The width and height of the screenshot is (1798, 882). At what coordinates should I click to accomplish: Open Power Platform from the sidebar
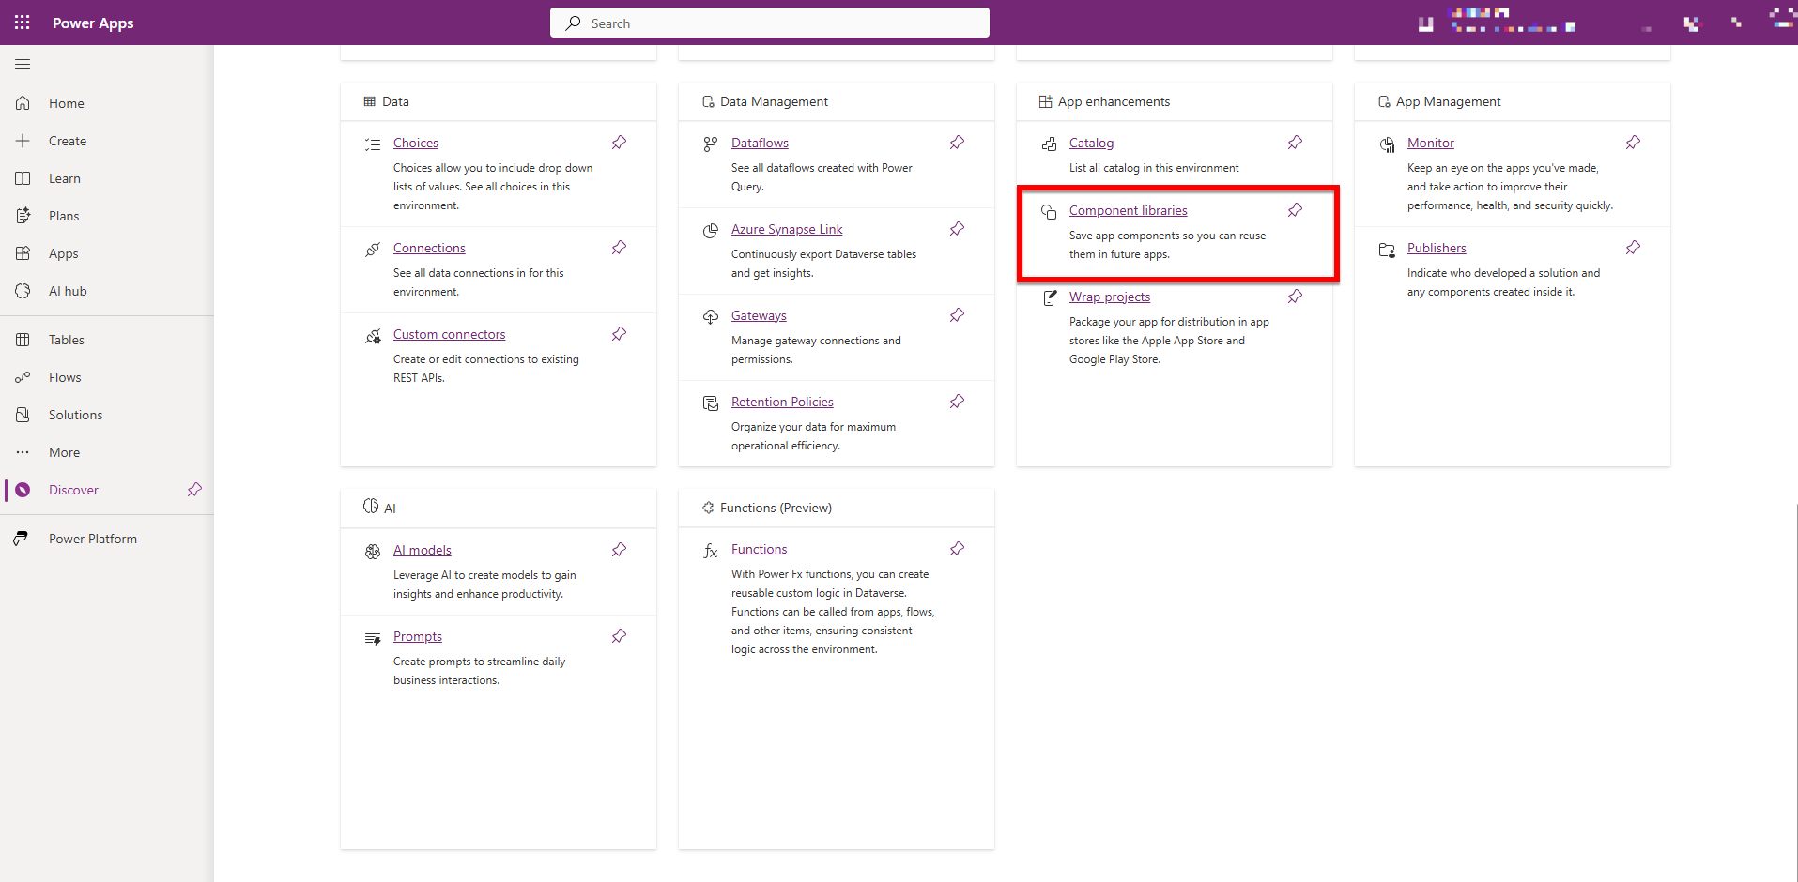pyautogui.click(x=107, y=539)
